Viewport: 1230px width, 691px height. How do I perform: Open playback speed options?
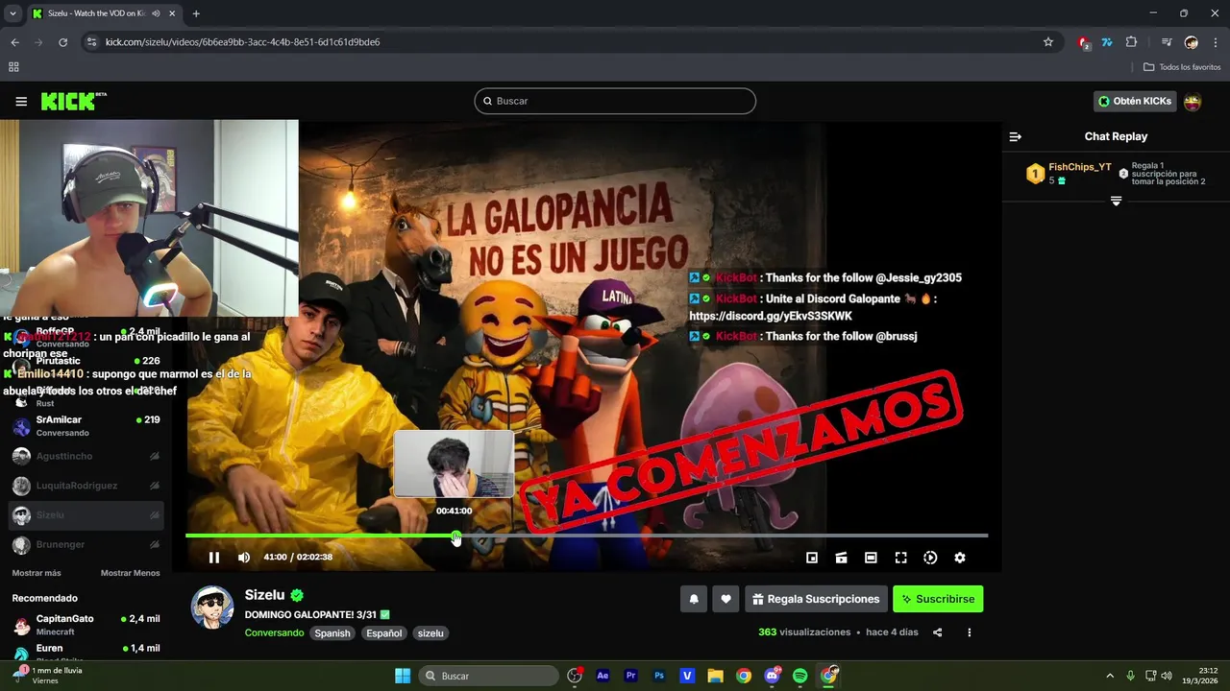click(x=930, y=558)
